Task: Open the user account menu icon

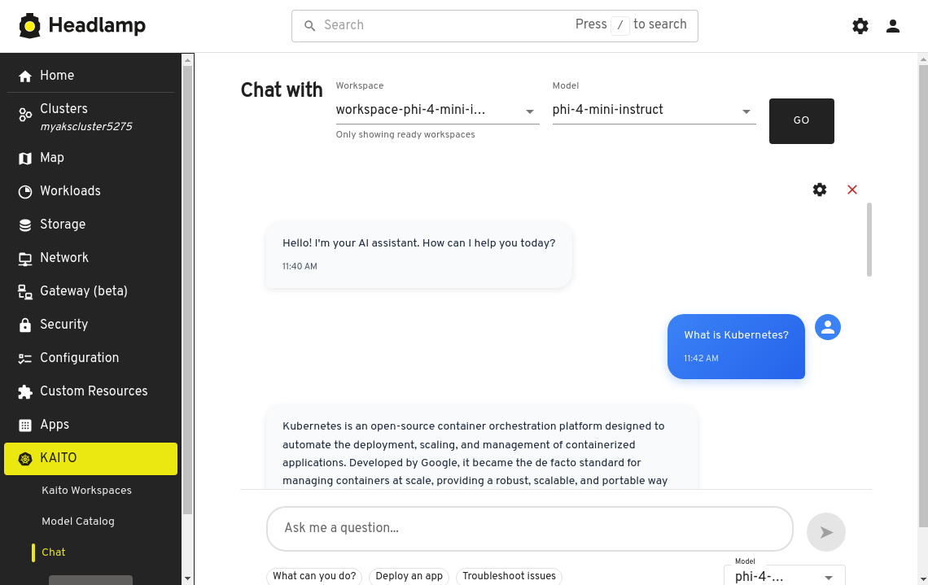Action: point(893,26)
